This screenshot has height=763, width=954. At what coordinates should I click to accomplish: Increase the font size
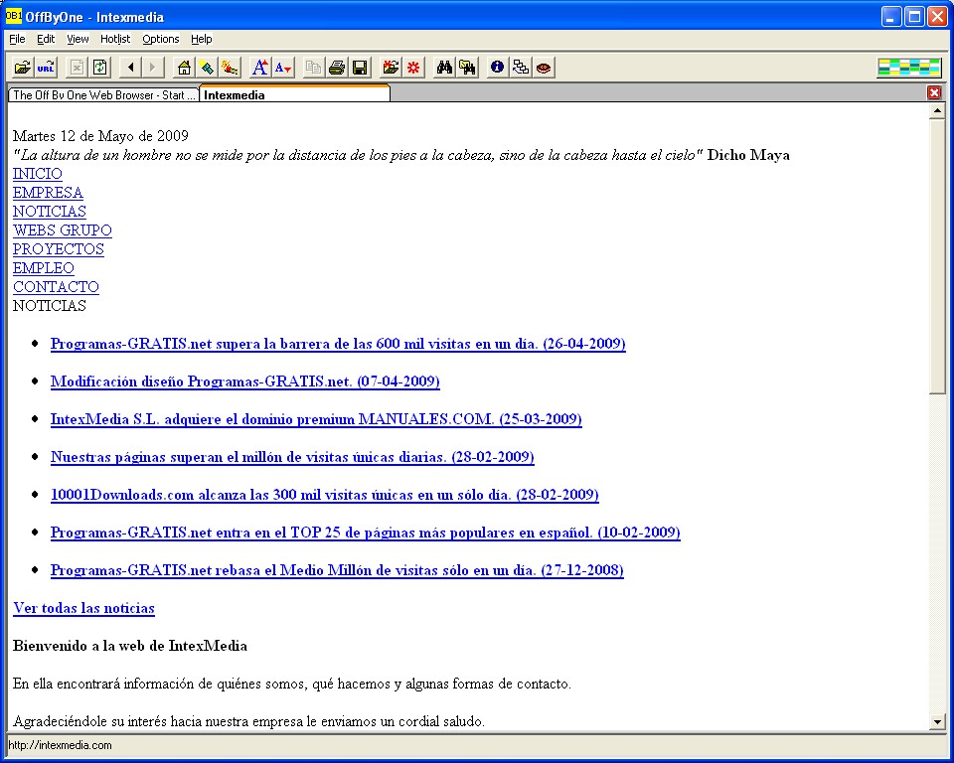pos(259,67)
